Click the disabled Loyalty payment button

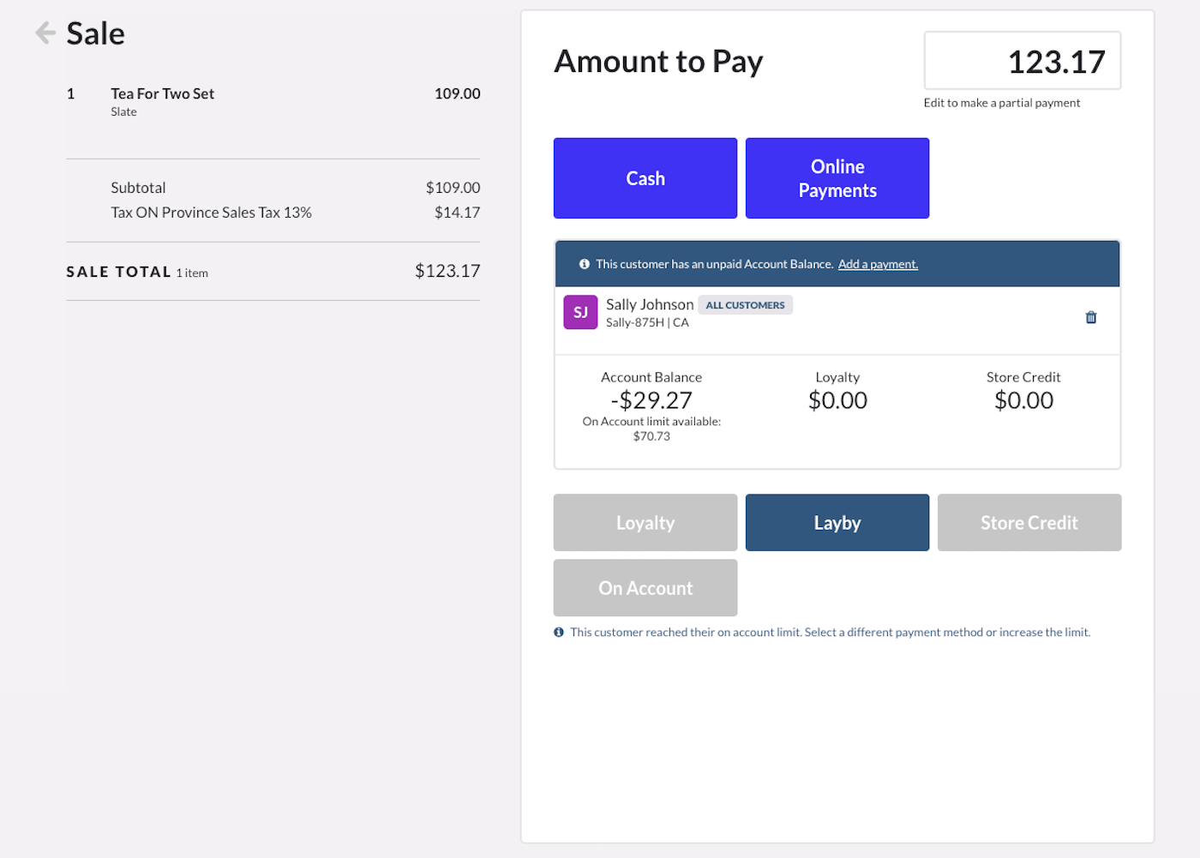645,522
